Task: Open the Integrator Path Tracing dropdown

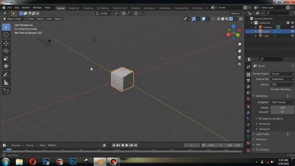Action: (283, 102)
